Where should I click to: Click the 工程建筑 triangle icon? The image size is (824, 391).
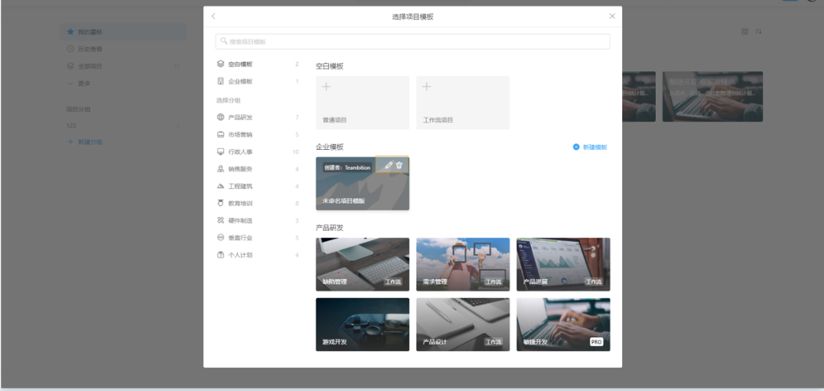click(220, 186)
